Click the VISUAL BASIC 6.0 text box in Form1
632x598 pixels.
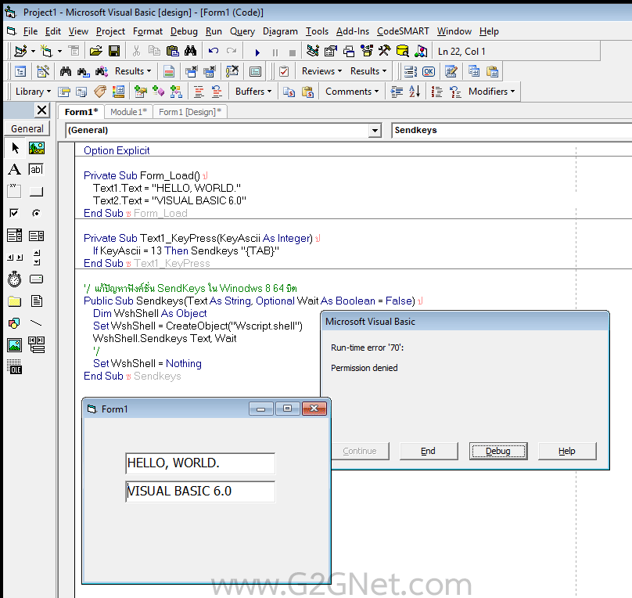200,491
